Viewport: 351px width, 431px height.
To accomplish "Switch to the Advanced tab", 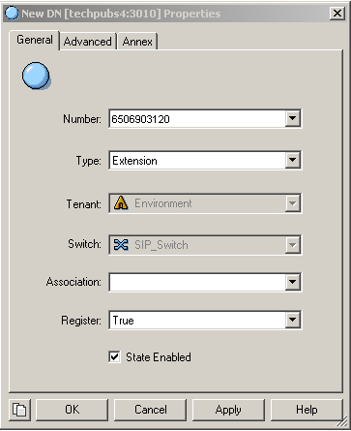I will tap(87, 42).
